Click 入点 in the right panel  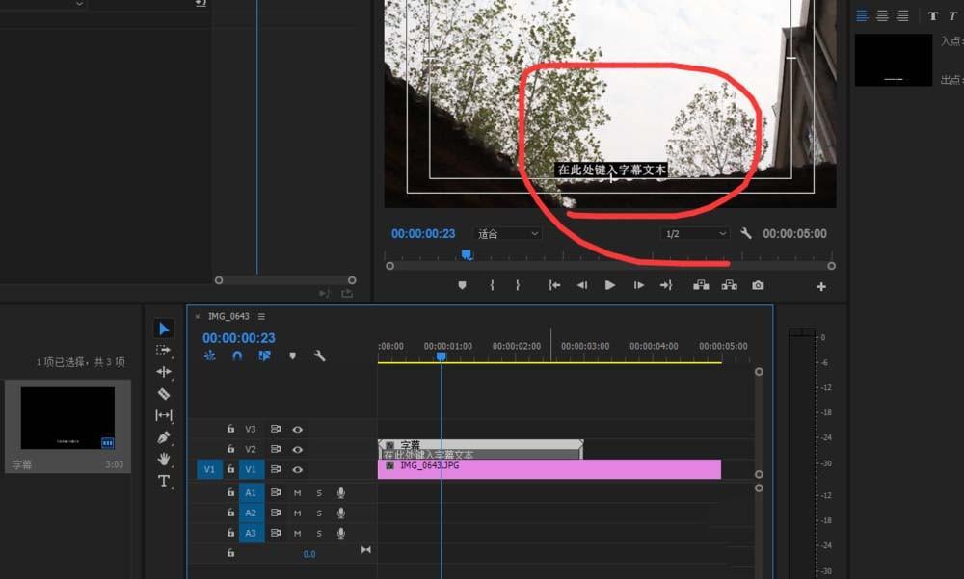tap(950, 42)
